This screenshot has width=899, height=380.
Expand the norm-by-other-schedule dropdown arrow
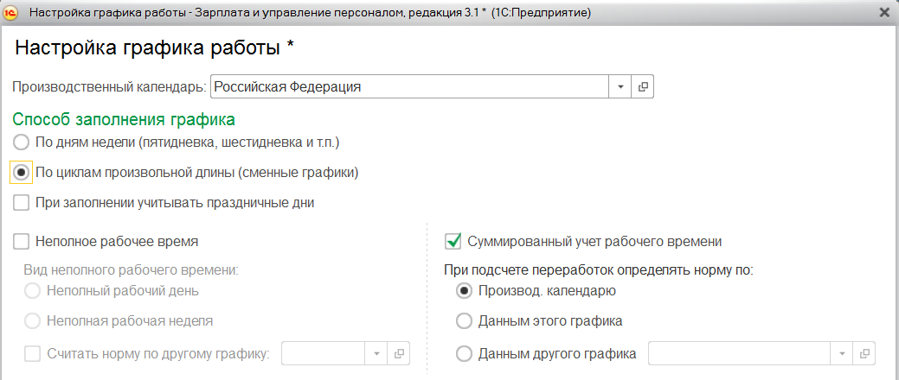tap(376, 353)
